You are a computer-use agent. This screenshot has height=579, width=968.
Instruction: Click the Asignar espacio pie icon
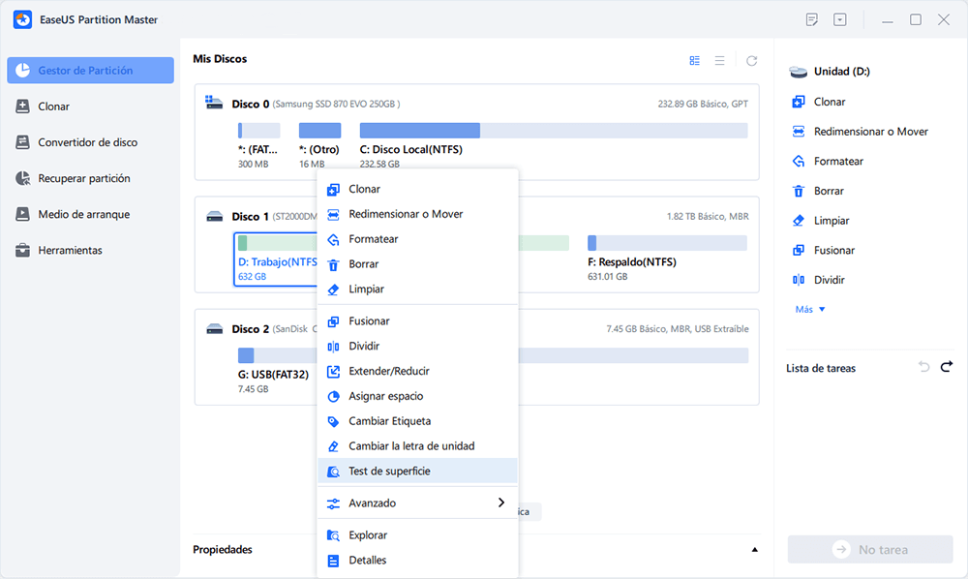click(333, 396)
